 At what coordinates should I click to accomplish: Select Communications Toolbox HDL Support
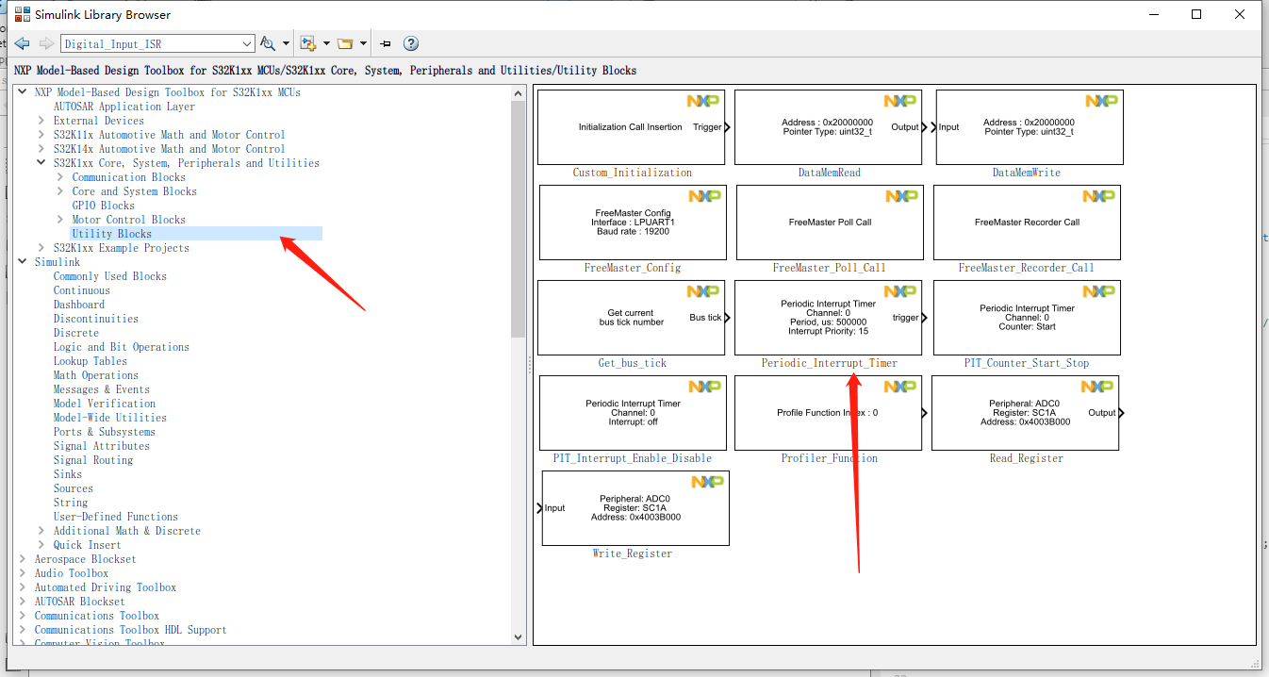(x=131, y=630)
